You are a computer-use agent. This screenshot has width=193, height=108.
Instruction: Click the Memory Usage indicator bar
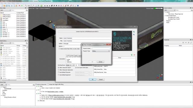159,8
